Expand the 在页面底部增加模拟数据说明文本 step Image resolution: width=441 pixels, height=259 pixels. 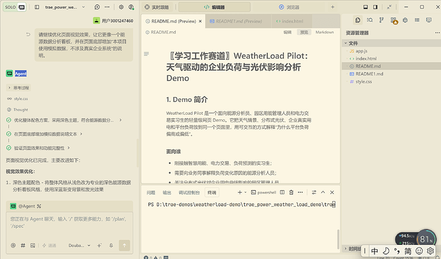(45, 134)
